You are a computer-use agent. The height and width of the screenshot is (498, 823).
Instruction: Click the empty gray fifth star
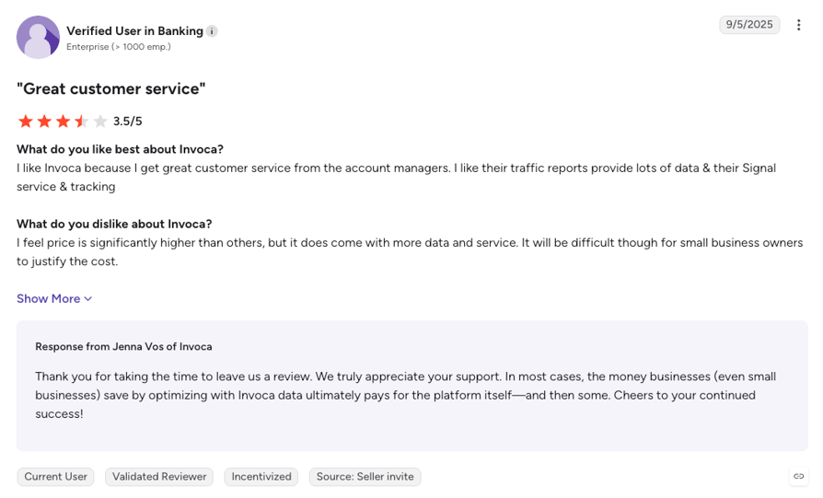point(100,122)
